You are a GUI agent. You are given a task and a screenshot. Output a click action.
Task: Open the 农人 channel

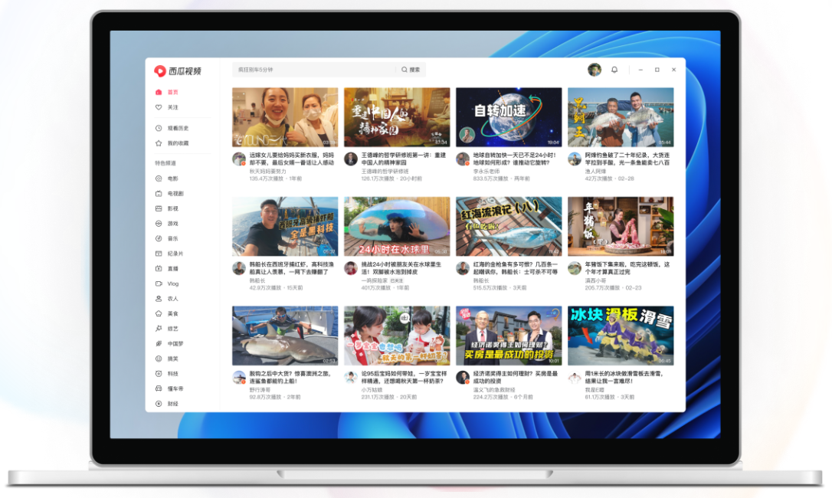click(173, 299)
